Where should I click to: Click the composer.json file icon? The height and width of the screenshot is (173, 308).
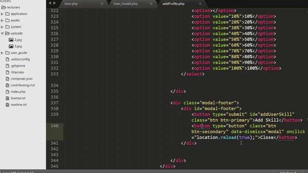[8, 79]
